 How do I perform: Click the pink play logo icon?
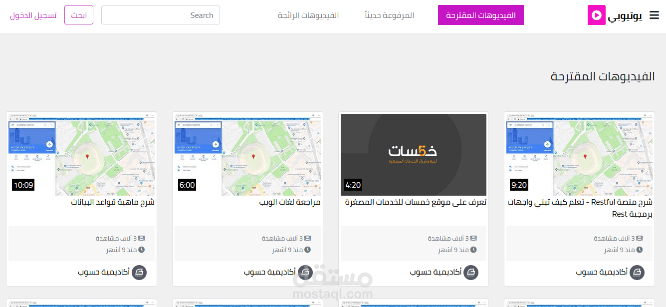(x=596, y=15)
